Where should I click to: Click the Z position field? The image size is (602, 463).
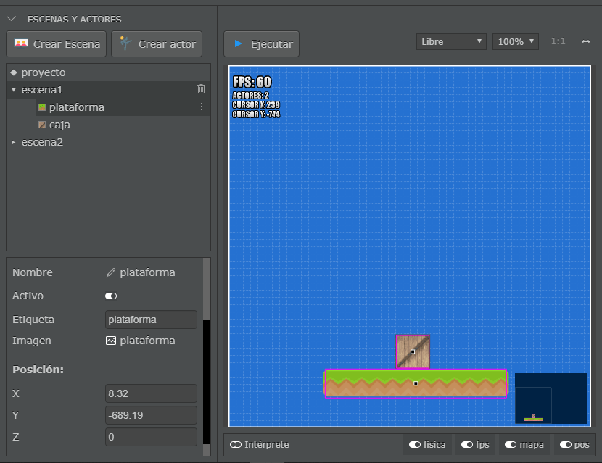tap(151, 437)
